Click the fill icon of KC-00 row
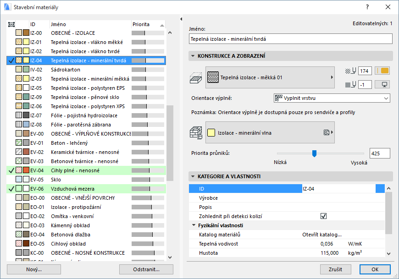Viewport: 399px width, 279px height. point(19,252)
